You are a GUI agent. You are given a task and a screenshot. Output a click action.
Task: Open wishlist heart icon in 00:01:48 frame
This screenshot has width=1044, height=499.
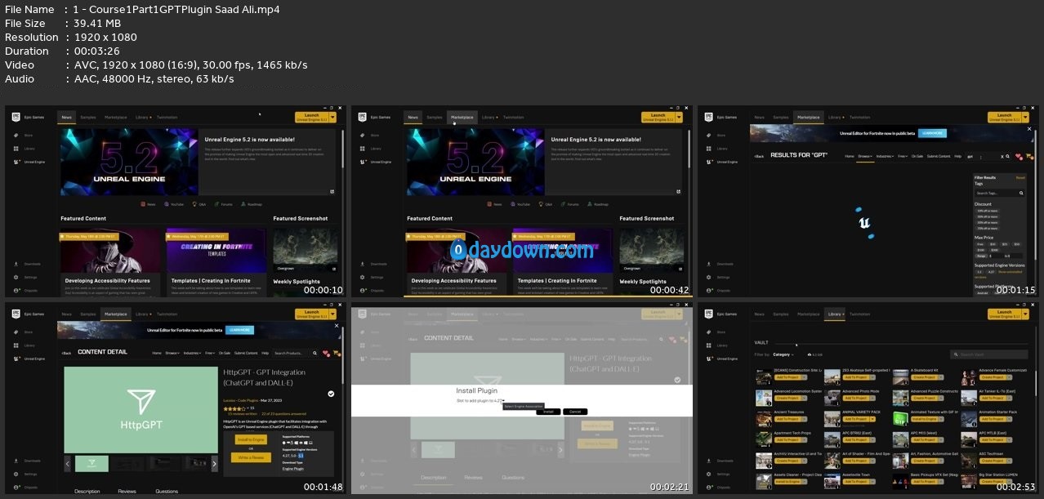tap(326, 353)
